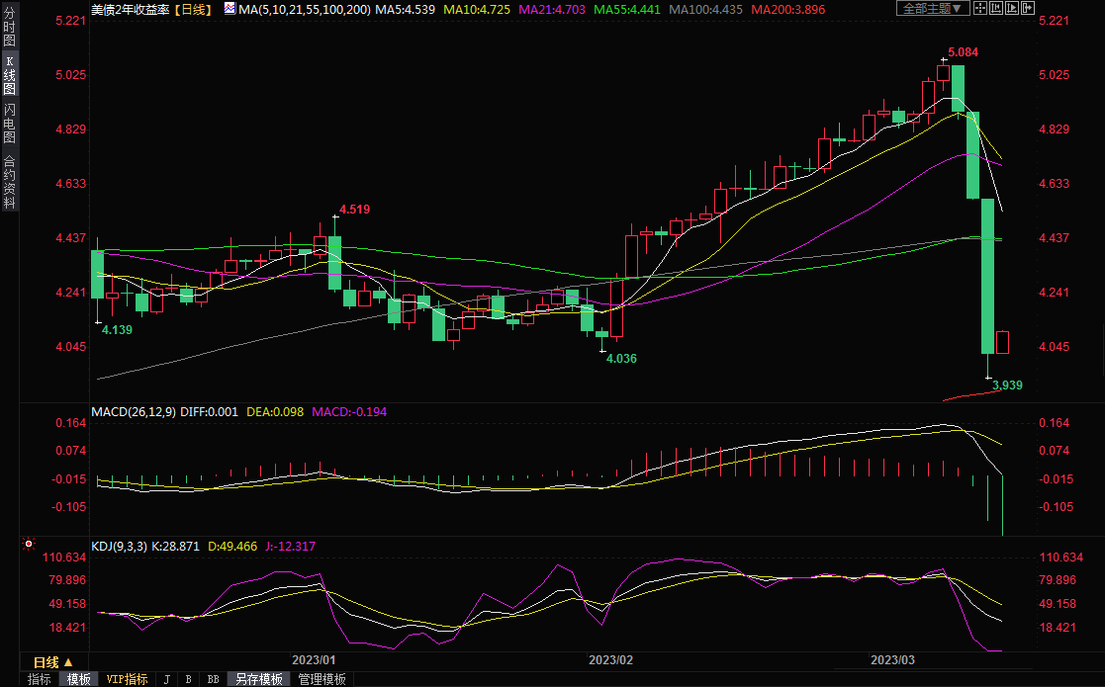The height and width of the screenshot is (687, 1105).
Task: Open the 全部主题 dropdown
Action: pos(931,9)
